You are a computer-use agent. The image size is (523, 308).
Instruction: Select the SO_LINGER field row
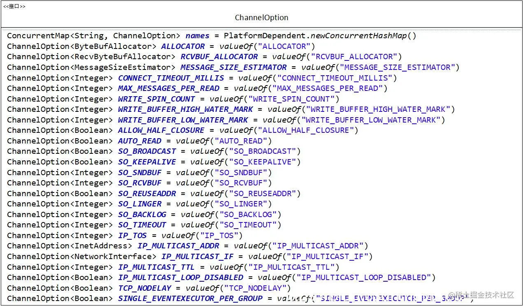[x=139, y=204]
